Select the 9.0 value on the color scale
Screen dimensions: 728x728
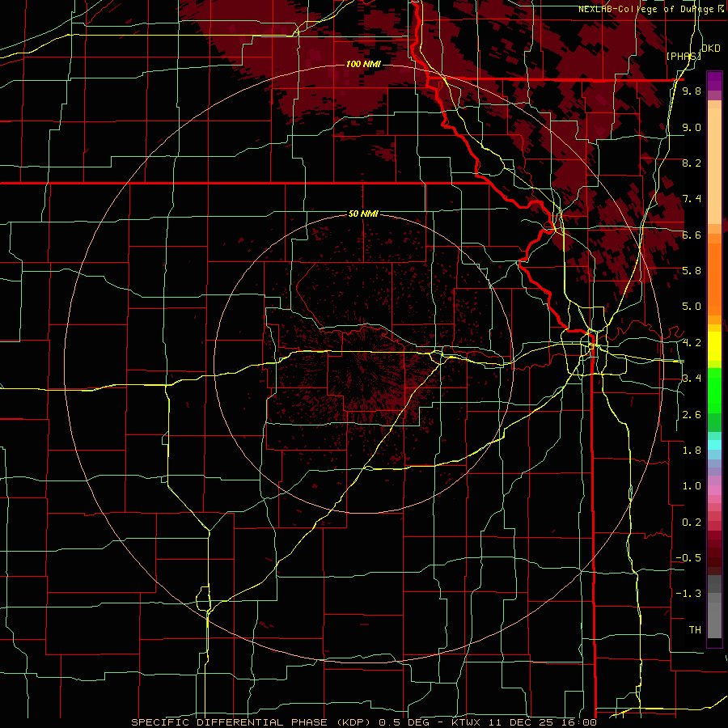click(x=692, y=127)
